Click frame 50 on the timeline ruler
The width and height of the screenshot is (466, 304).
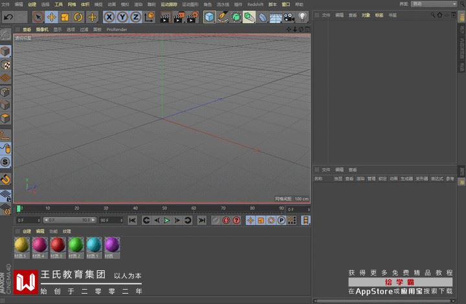point(164,208)
